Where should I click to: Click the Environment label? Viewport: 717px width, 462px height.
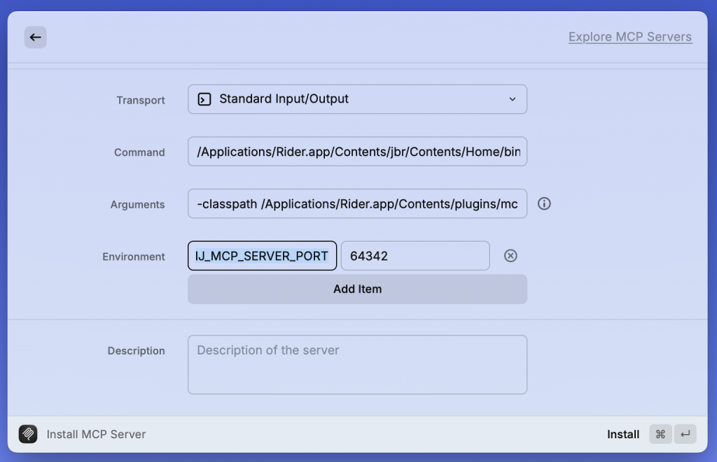134,257
